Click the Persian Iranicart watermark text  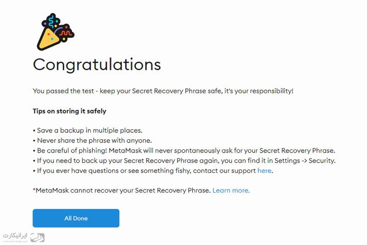[x=15, y=236]
